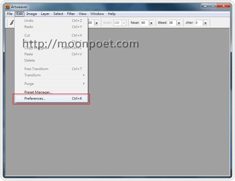The height and width of the screenshot is (181, 235).
Task: Choose Preset Manager in Edit menu
Action: click(38, 92)
